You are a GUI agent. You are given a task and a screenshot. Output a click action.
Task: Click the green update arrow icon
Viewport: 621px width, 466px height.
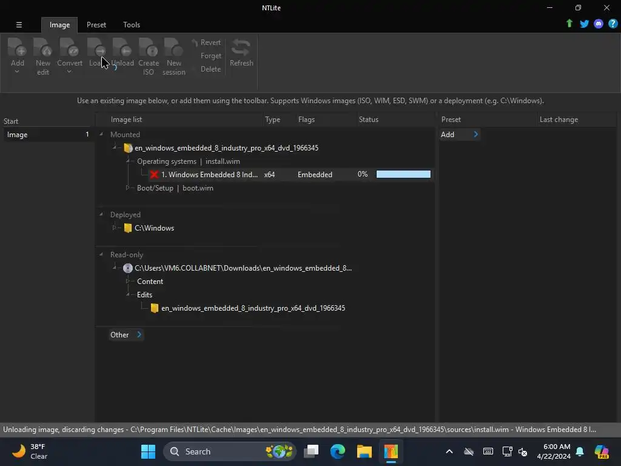tap(569, 24)
